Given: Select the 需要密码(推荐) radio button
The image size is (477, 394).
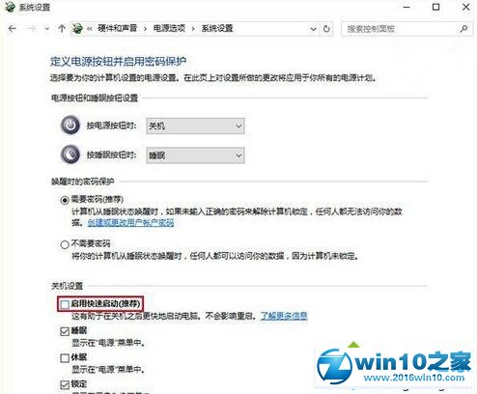Looking at the screenshot, I should click(x=65, y=200).
